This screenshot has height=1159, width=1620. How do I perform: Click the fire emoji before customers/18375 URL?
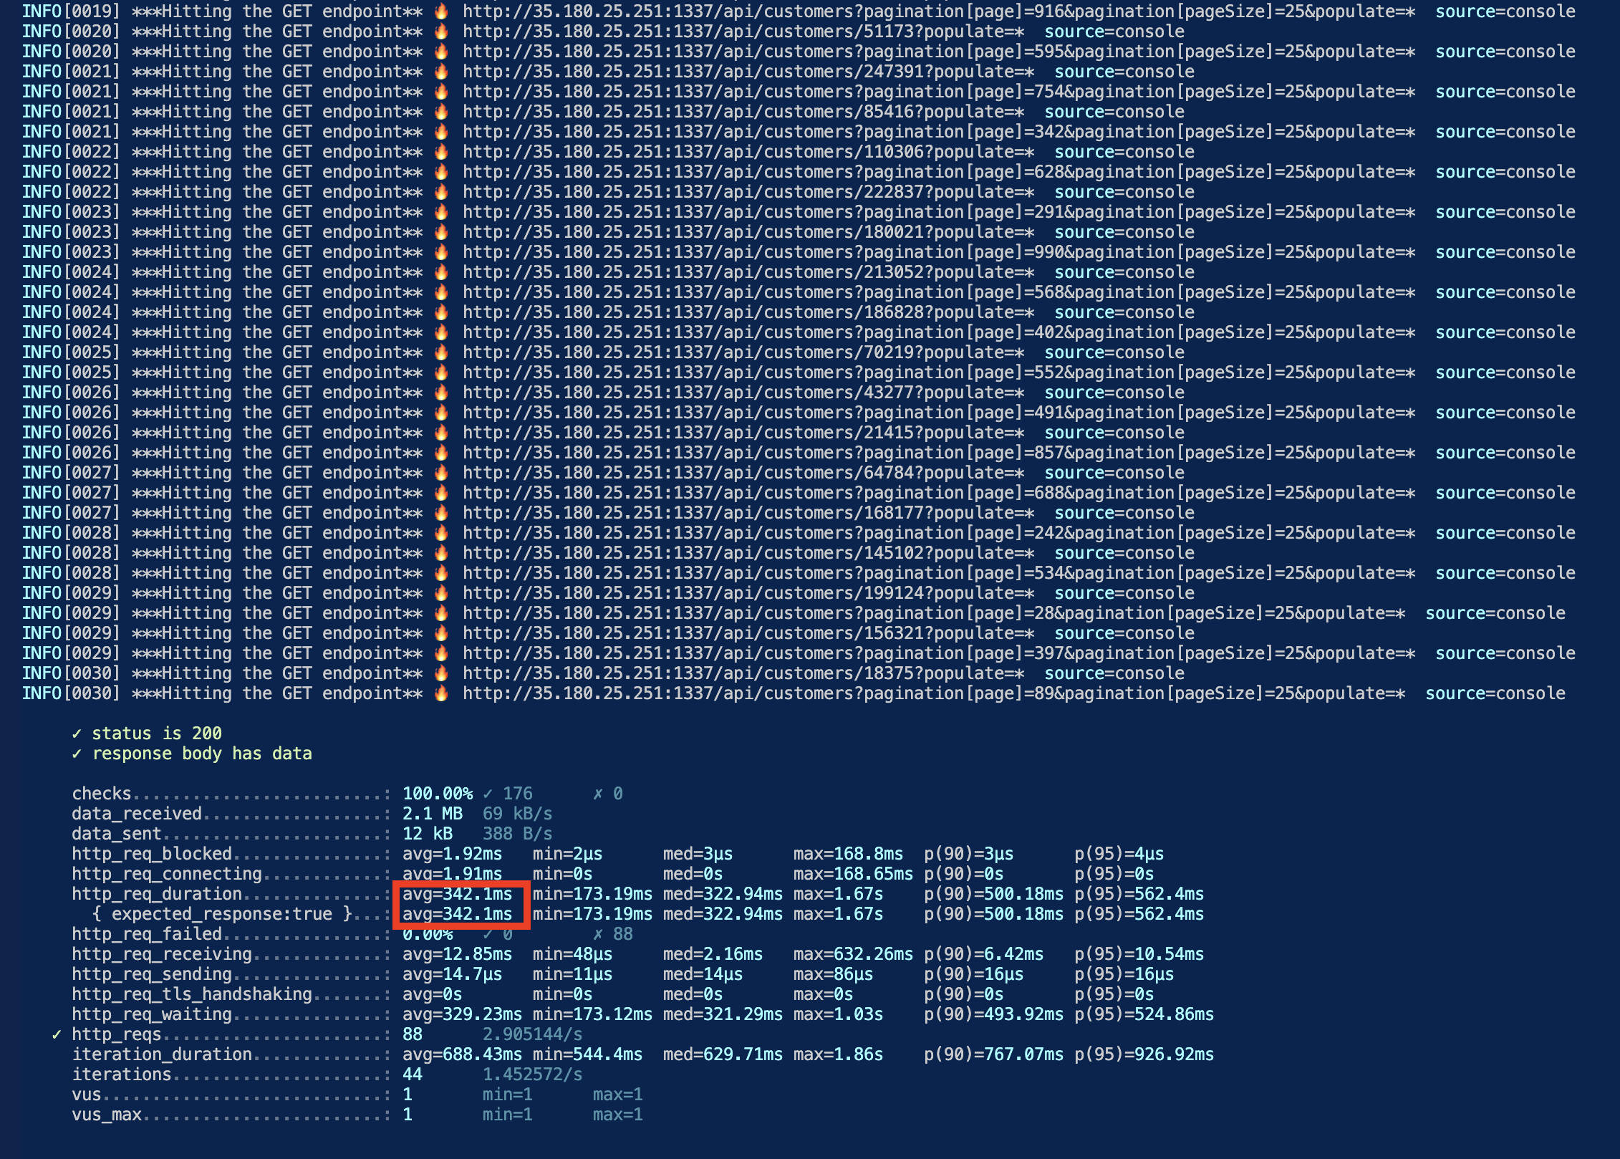coord(442,673)
